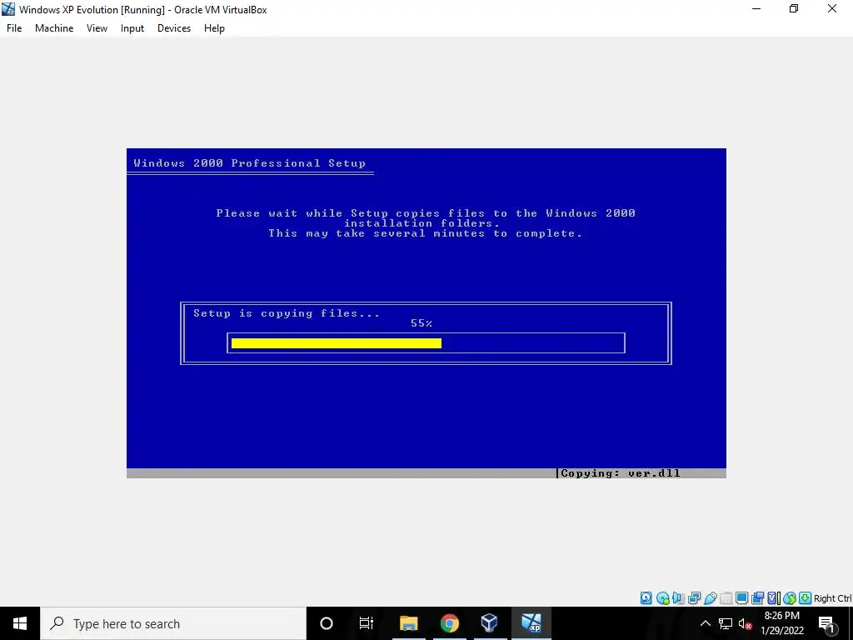Image resolution: width=853 pixels, height=640 pixels.
Task: Click the display status icon
Action: point(742,598)
